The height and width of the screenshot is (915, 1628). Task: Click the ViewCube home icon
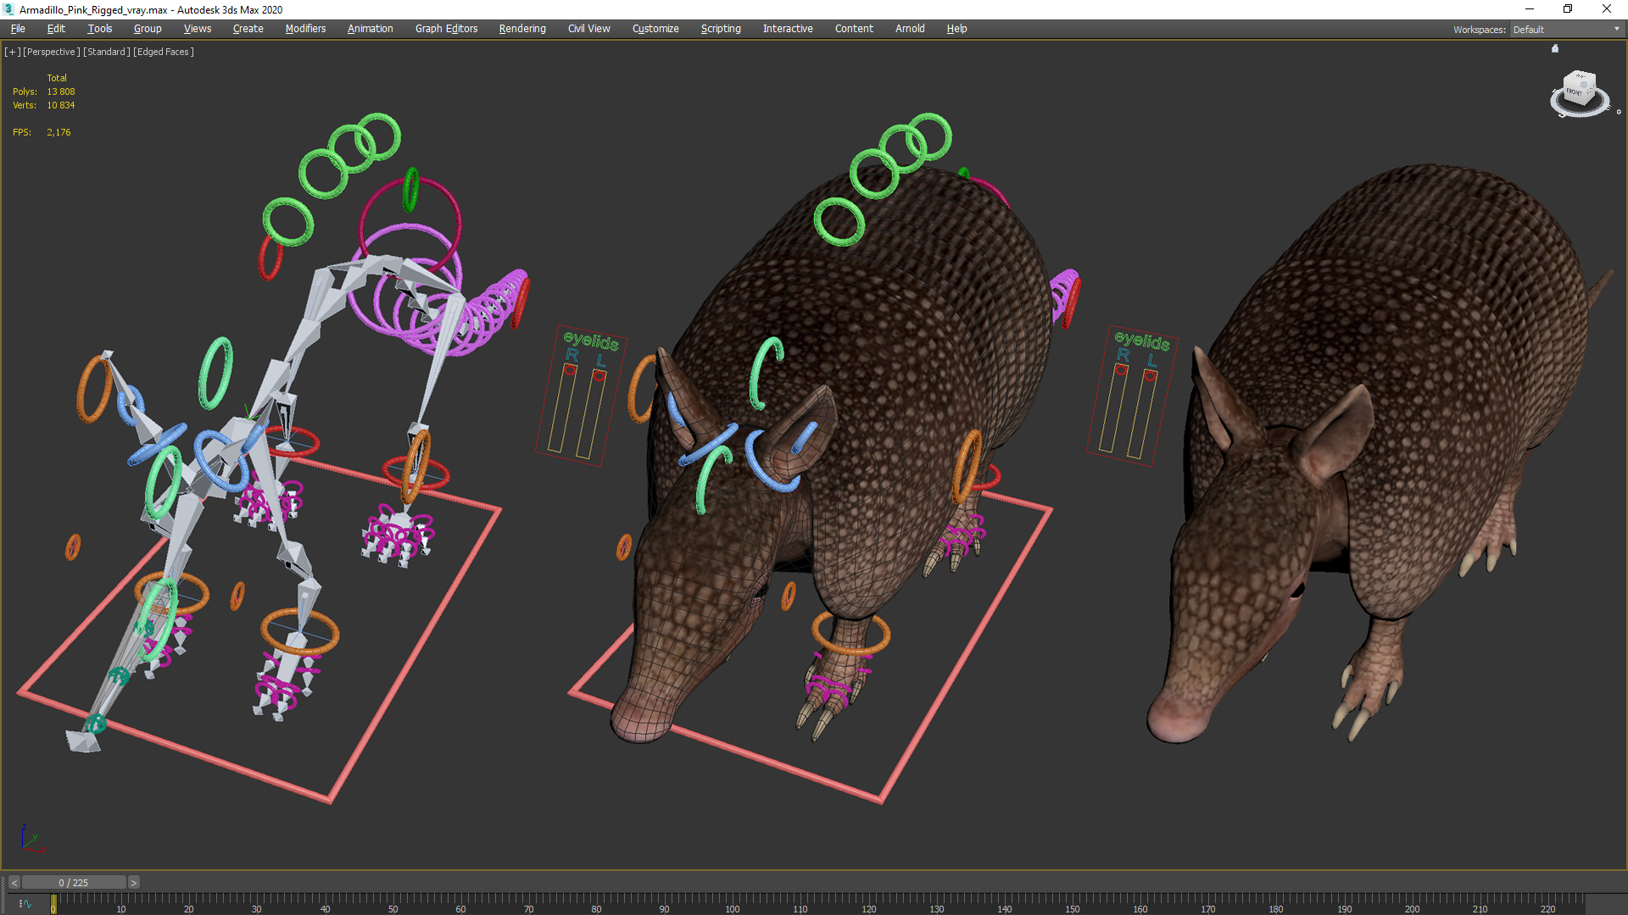(1555, 49)
